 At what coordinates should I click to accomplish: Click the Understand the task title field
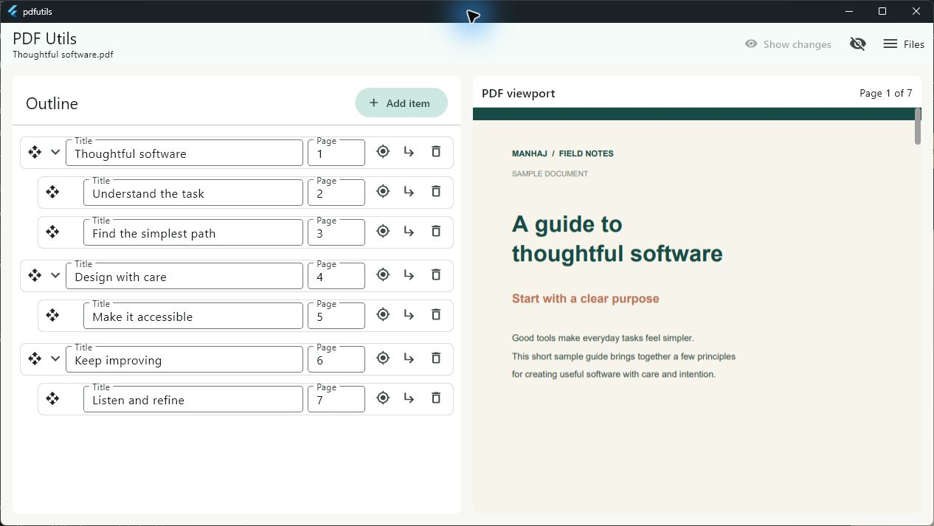pos(193,193)
